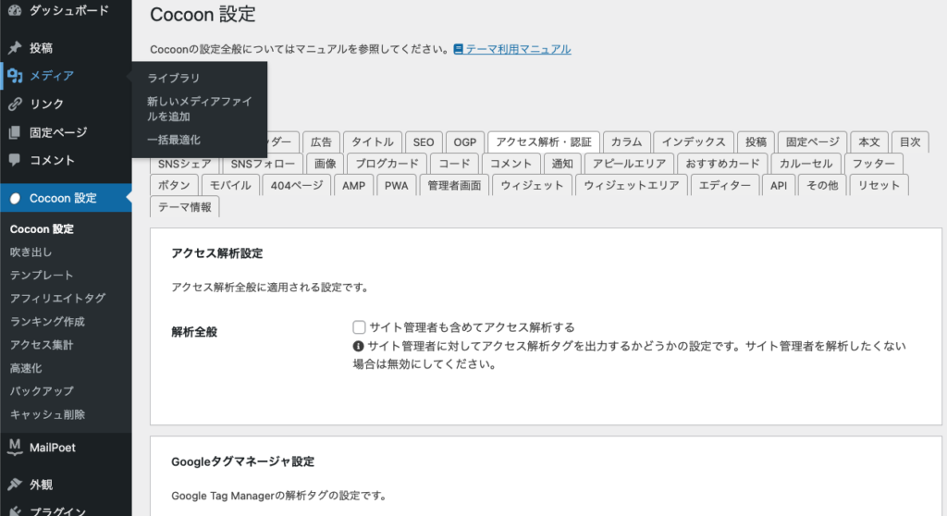This screenshot has width=947, height=516.
Task: Open the 404ページ tab
Action: coord(297,186)
